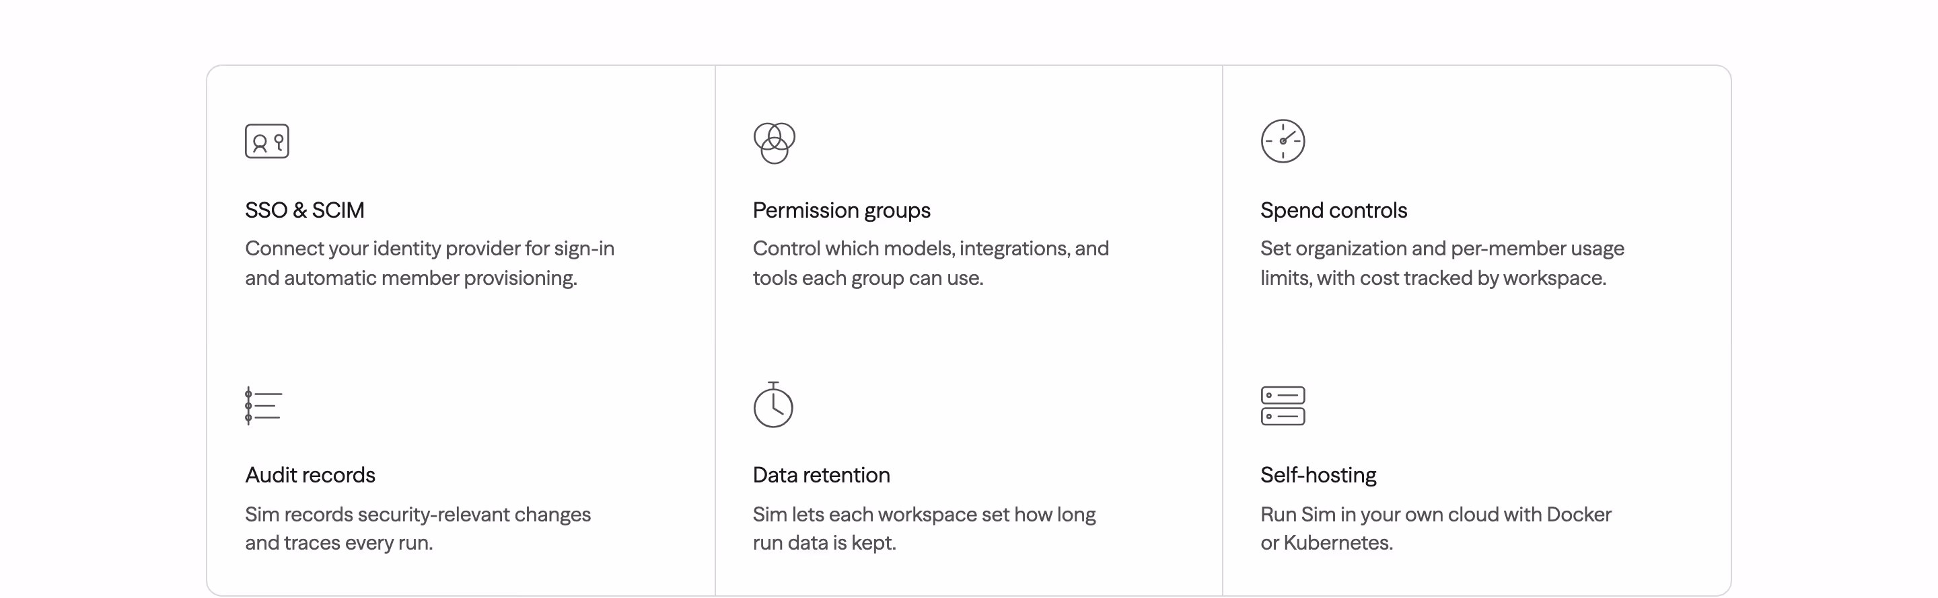Click the models, integrations, and tools description
The image size is (1938, 598).
point(931,263)
